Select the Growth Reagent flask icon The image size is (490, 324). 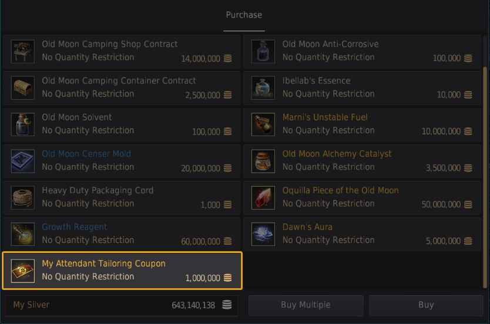click(x=23, y=234)
